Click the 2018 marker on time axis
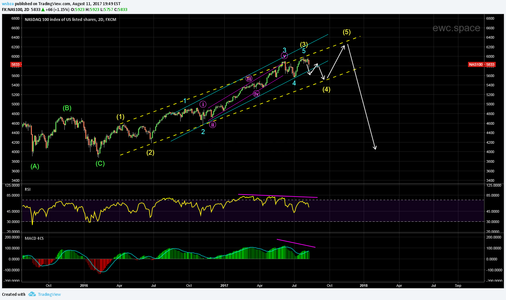The height and width of the screenshot is (300, 506). (x=363, y=285)
